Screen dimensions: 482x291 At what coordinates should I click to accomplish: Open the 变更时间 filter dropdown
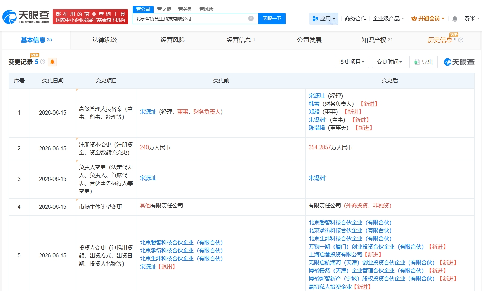click(389, 62)
